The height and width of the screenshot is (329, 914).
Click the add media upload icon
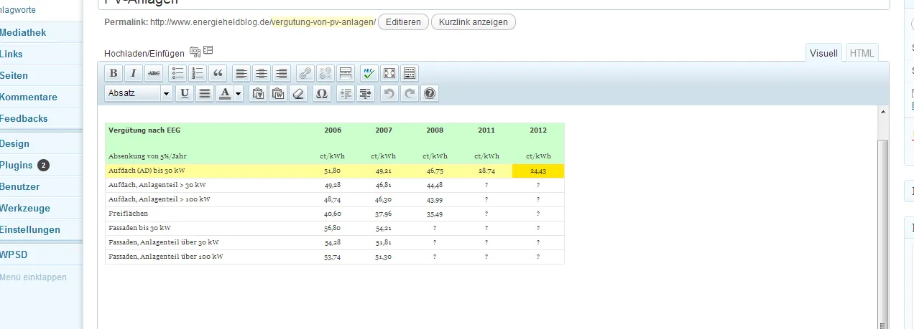195,52
